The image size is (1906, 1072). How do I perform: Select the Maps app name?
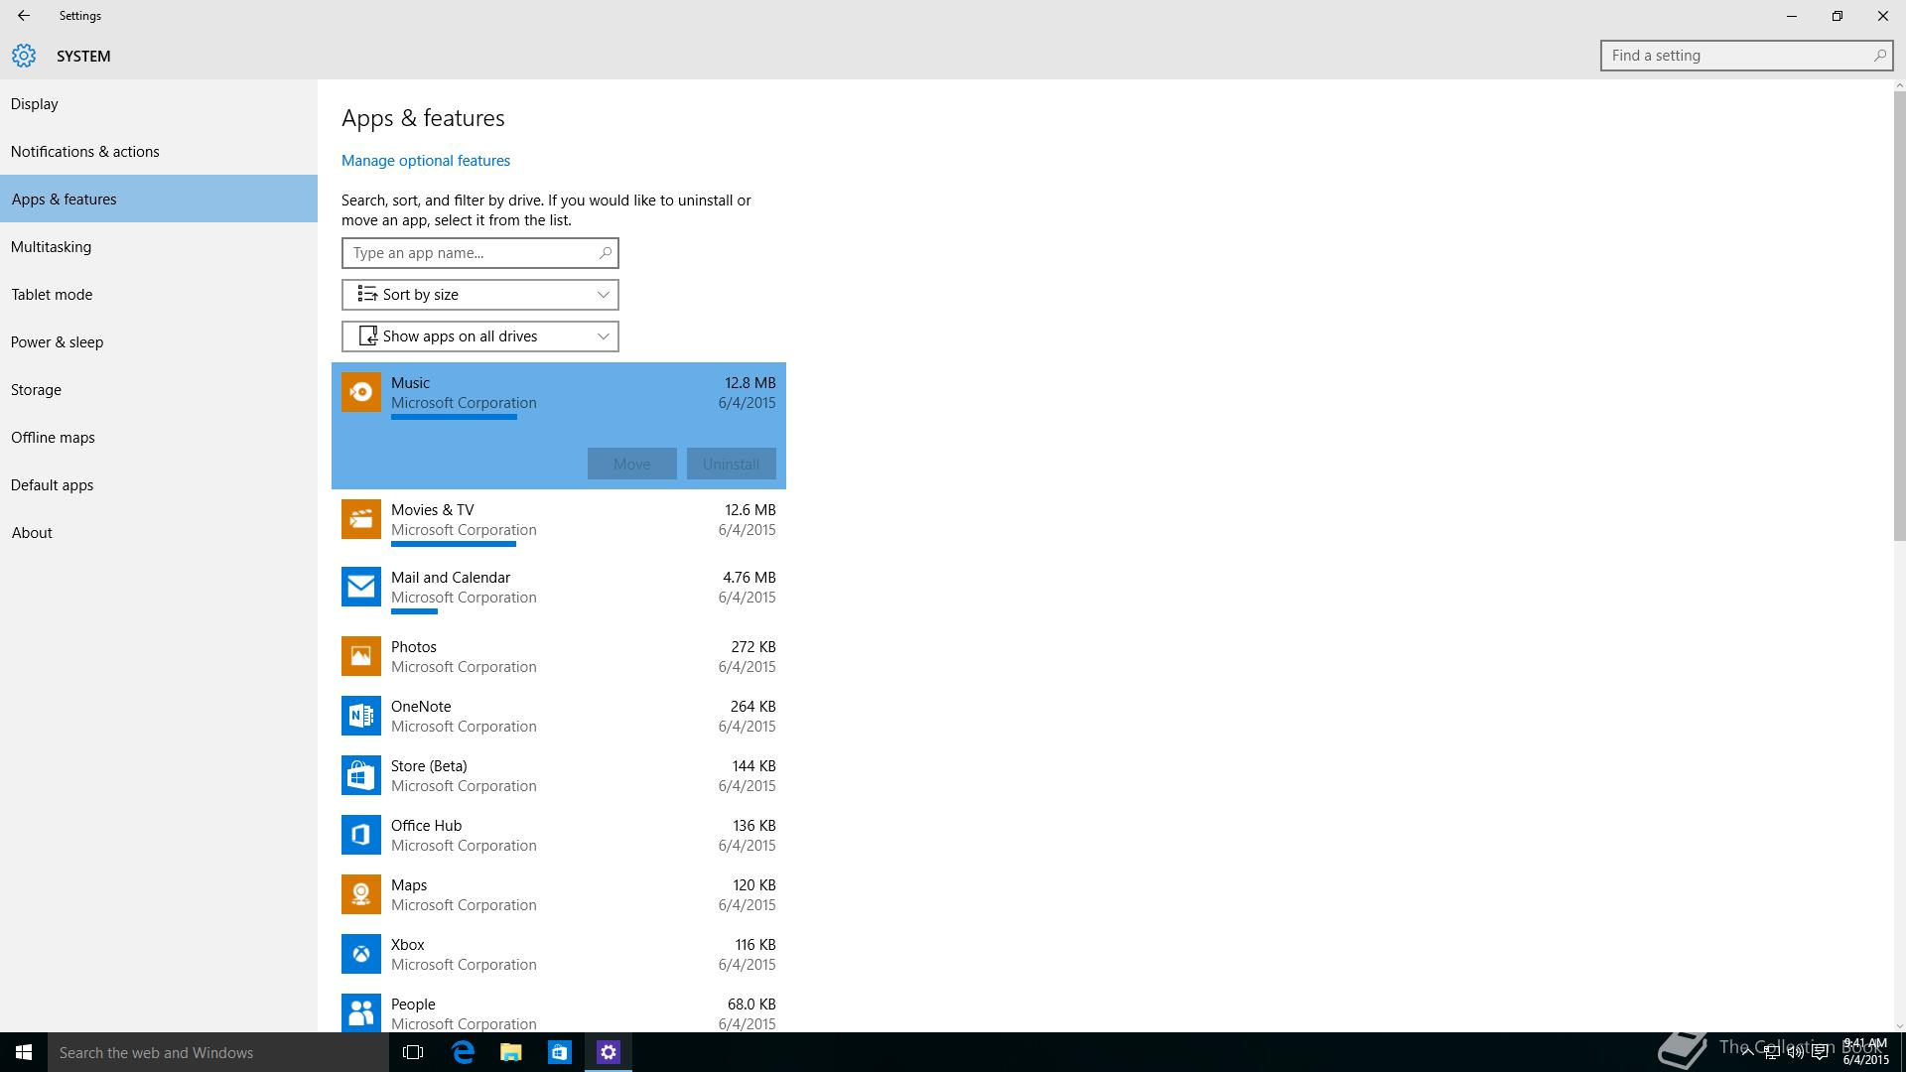pyautogui.click(x=409, y=885)
